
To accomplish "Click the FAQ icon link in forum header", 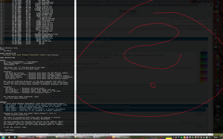I will [172, 19].
